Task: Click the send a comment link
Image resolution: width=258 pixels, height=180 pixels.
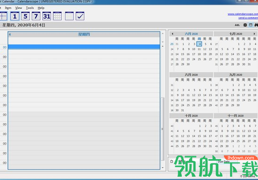Action: 248,18
